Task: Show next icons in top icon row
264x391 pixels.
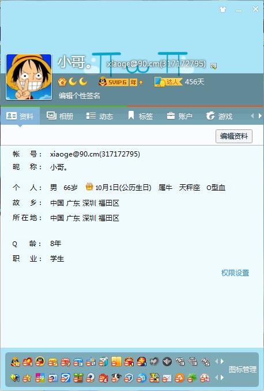Action: 222,361
